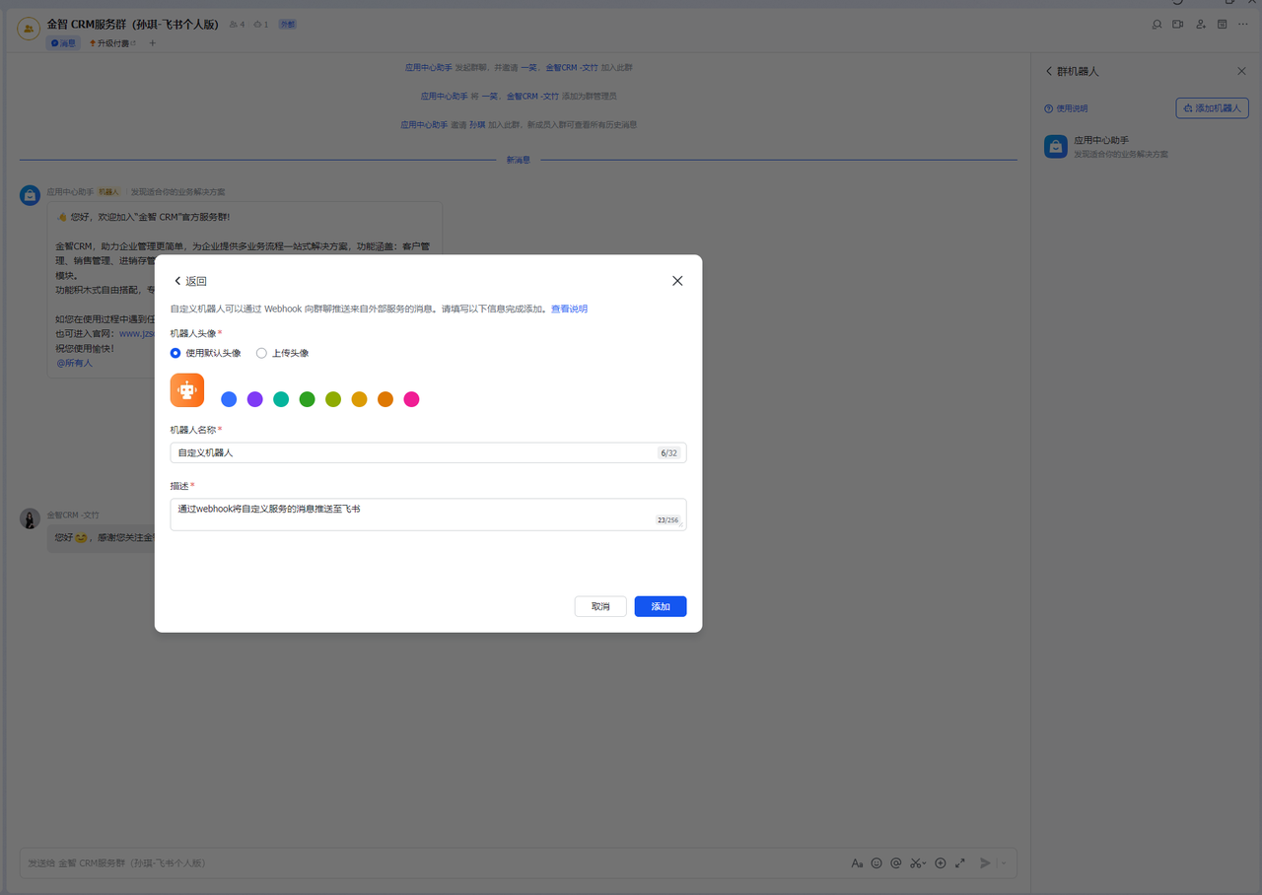Cancel with the 取消 button
The height and width of the screenshot is (895, 1262).
(x=600, y=606)
